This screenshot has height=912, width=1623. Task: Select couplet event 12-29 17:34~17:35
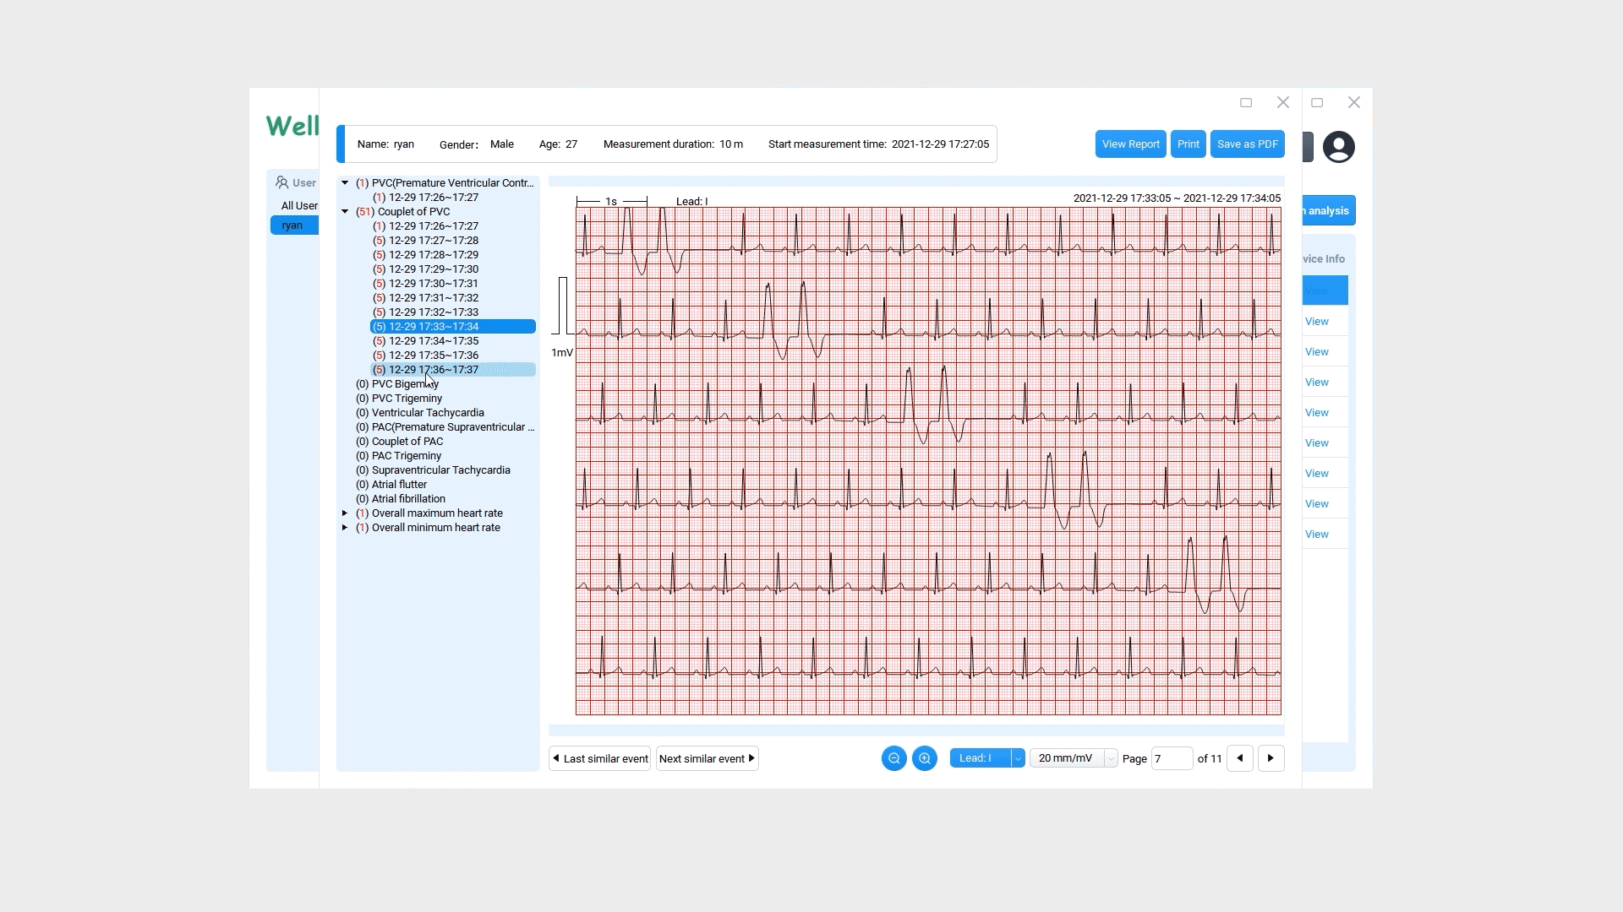pyautogui.click(x=426, y=340)
